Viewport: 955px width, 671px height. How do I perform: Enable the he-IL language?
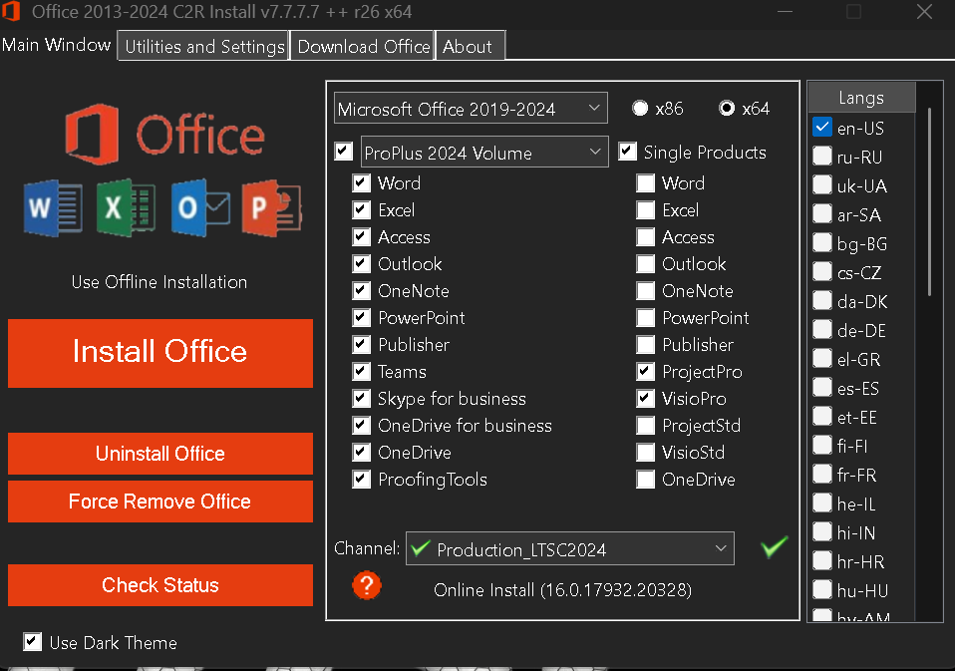click(x=822, y=503)
